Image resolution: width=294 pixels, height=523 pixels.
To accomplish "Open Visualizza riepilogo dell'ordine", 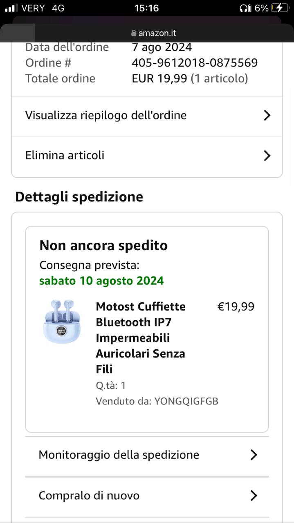I will pos(106,116).
